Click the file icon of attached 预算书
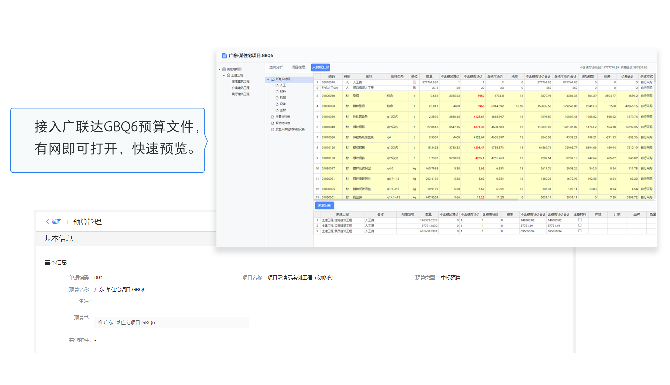Image resolution: width=670 pixels, height=385 pixels. point(99,322)
